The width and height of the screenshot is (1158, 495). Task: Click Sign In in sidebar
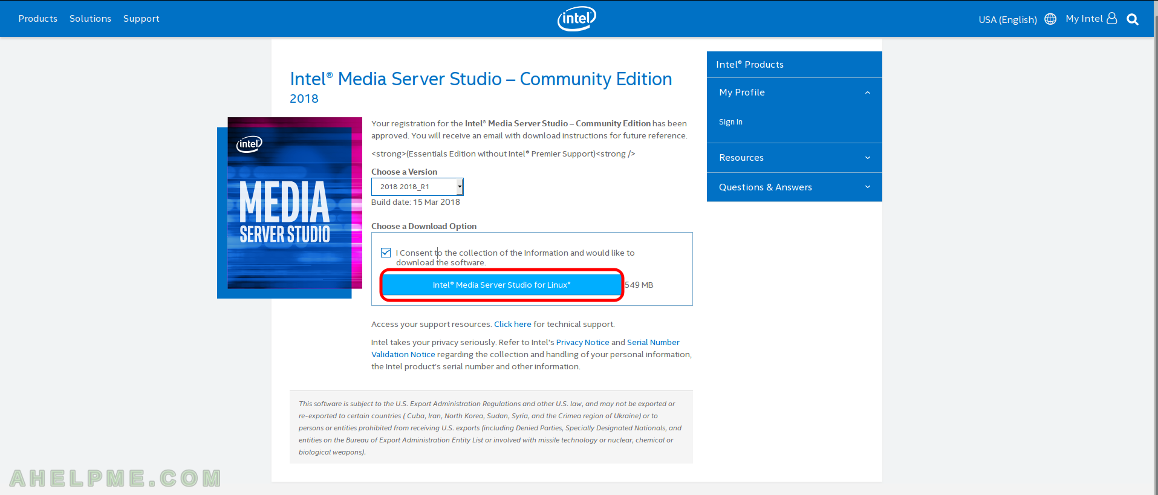730,122
